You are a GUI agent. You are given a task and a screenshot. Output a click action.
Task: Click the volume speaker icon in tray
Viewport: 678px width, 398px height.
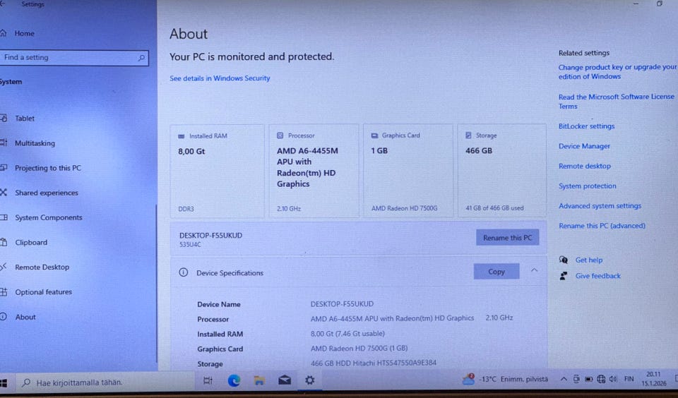pyautogui.click(x=613, y=379)
